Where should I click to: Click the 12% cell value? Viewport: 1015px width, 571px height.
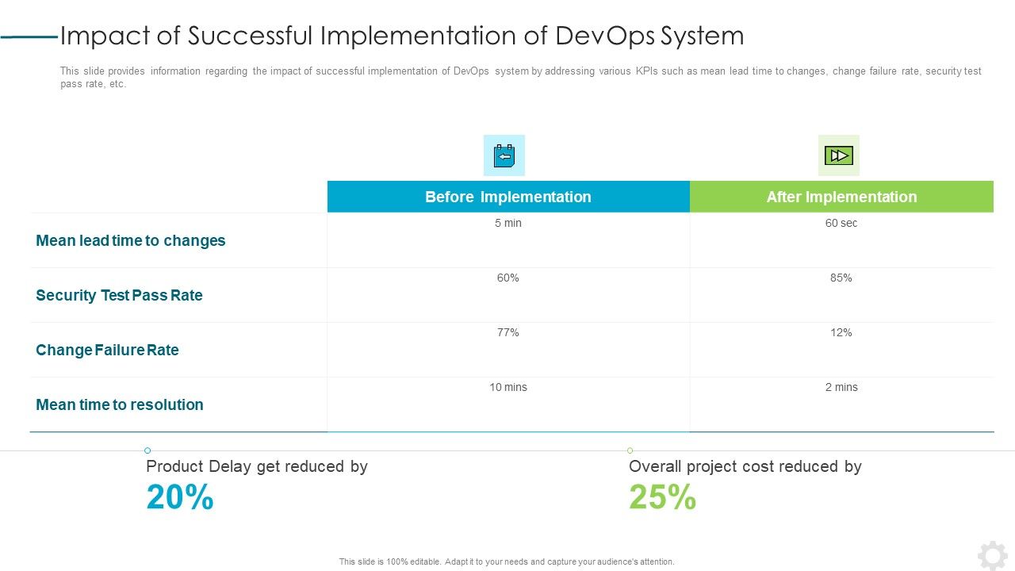841,332
